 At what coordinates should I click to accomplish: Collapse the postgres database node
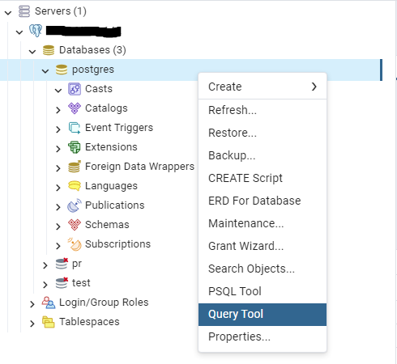point(45,71)
